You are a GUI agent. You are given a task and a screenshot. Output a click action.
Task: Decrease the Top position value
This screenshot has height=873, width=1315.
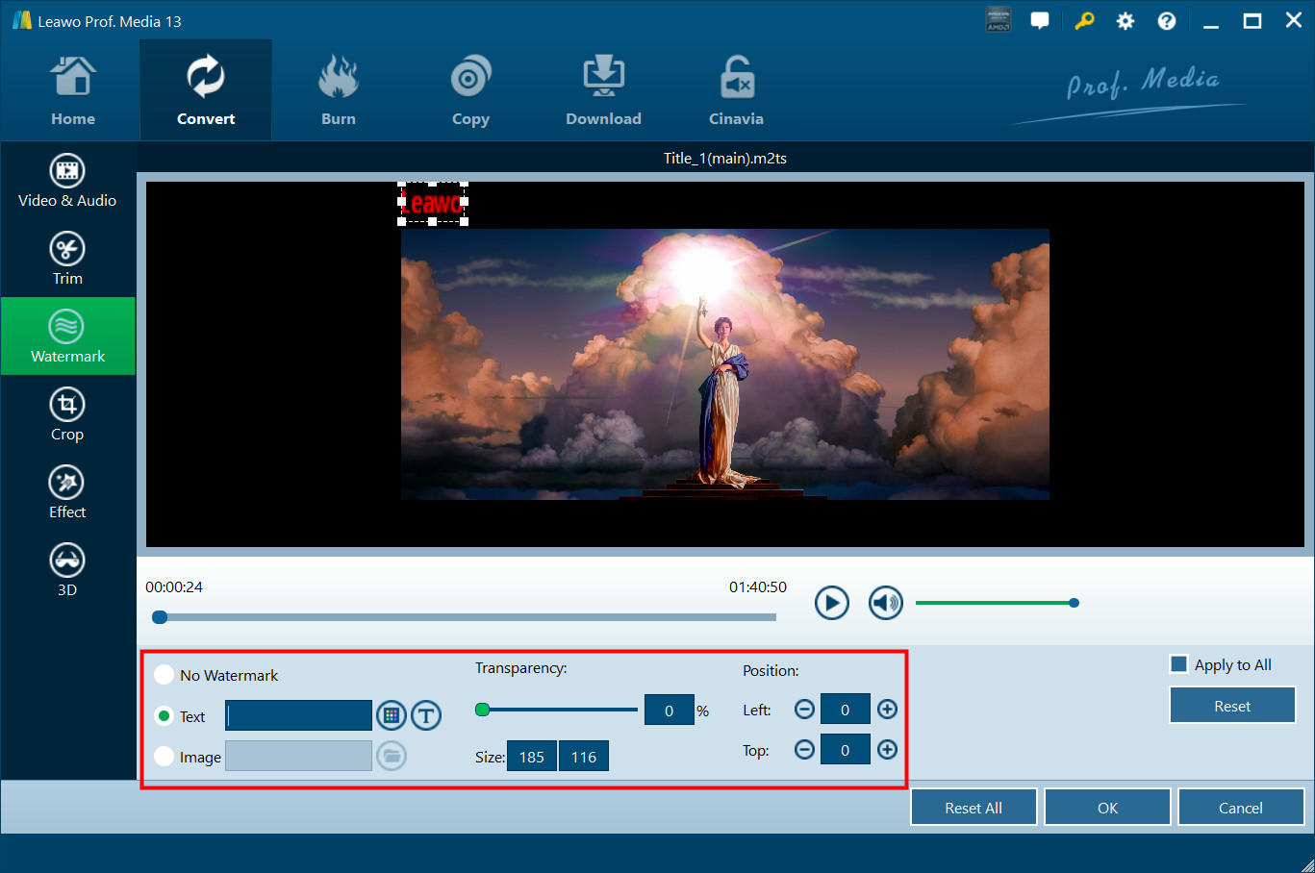804,750
